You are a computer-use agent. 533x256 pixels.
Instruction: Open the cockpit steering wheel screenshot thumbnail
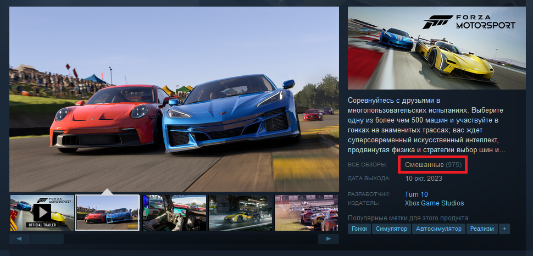(174, 213)
